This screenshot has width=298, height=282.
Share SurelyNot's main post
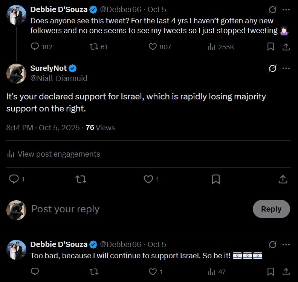pyautogui.click(x=283, y=179)
